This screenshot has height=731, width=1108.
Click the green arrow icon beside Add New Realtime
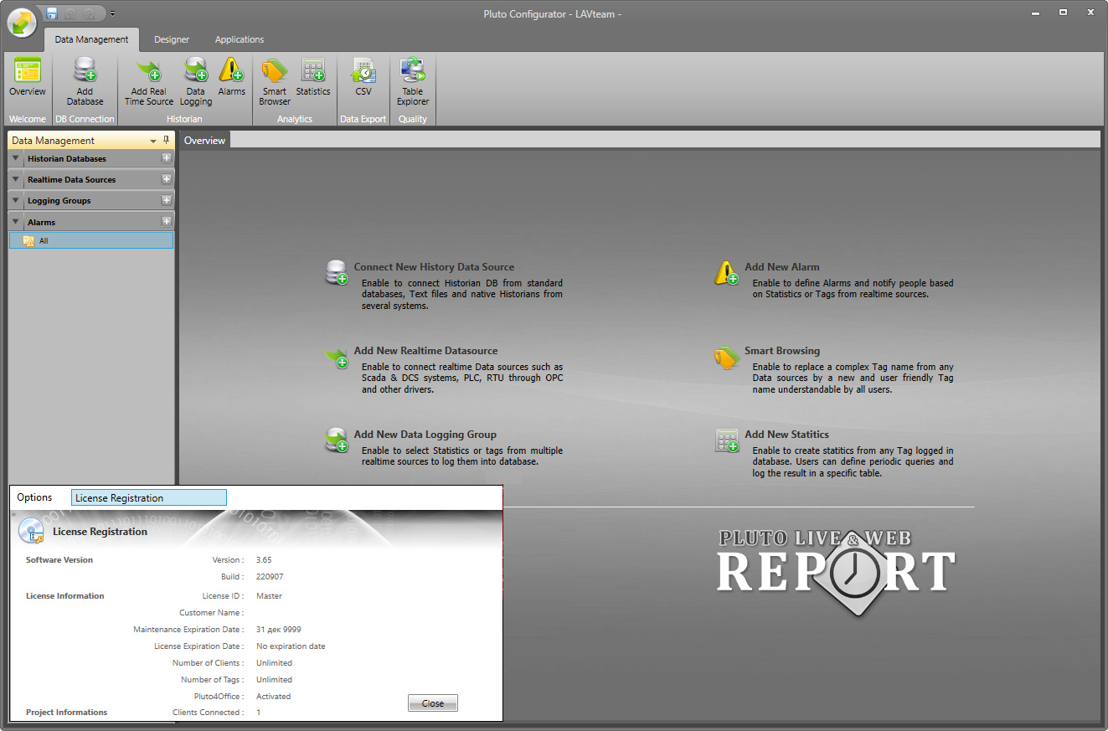[x=337, y=357]
